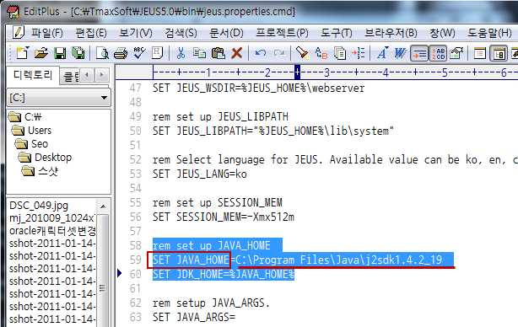Click the blue W toolbar icon
The height and width of the screenshot is (327, 518).
click(x=401, y=53)
